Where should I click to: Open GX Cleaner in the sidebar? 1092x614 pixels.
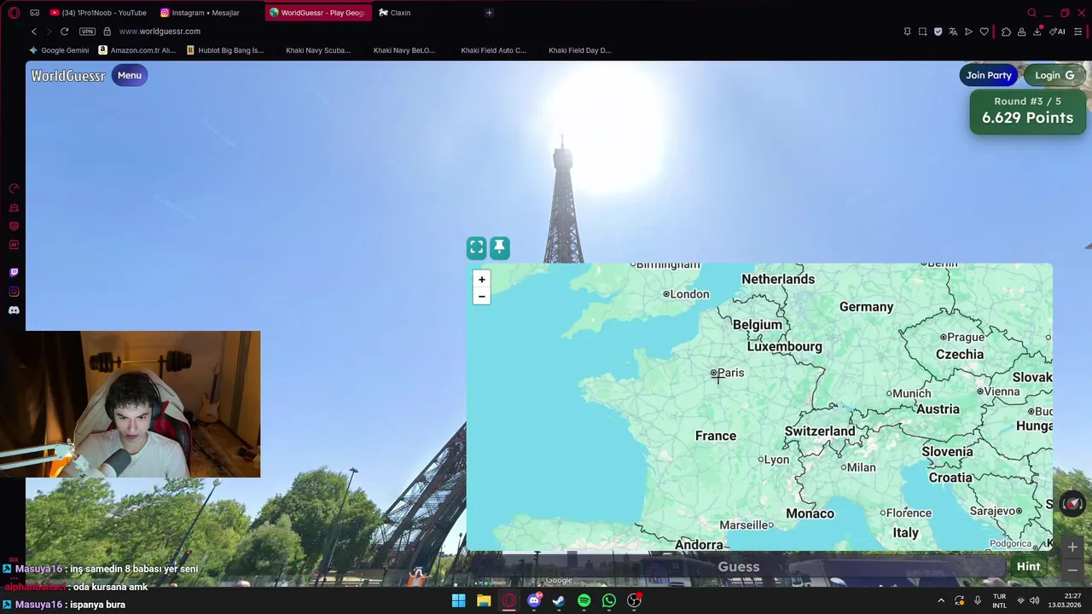pos(14,207)
